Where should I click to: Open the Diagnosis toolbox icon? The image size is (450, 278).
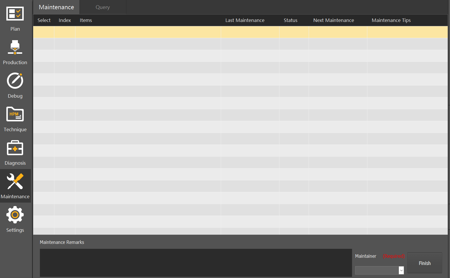click(x=15, y=148)
